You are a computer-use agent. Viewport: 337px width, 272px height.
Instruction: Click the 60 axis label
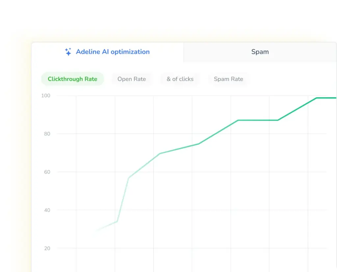pyautogui.click(x=47, y=172)
